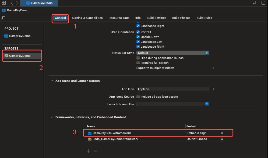Collapse App Icons and Launch Screen section
The width and height of the screenshot is (268, 158).
[52, 81]
